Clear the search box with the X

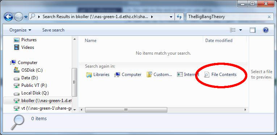tap(269, 17)
